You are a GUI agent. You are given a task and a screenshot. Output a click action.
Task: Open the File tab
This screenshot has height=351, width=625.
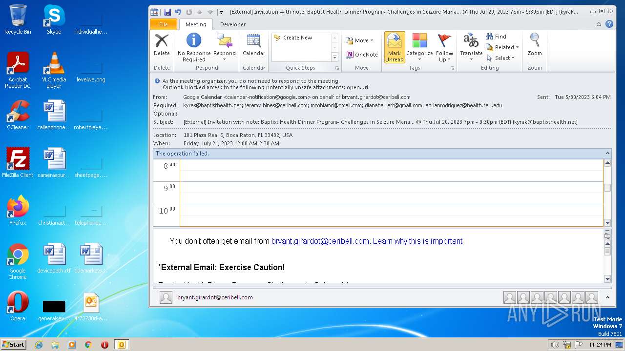coord(164,24)
